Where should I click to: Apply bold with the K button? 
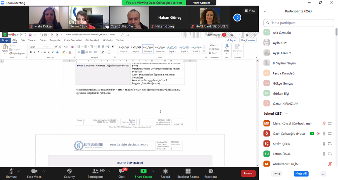(x=31, y=52)
